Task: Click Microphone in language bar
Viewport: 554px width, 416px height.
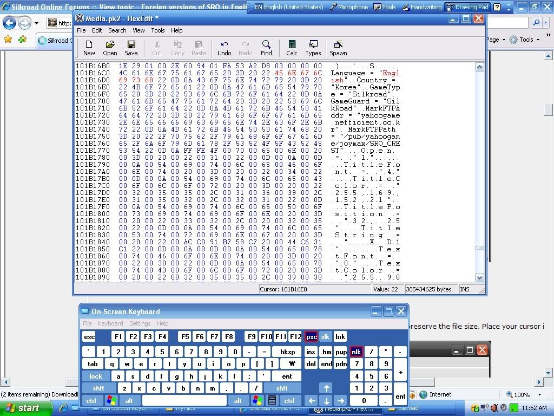Action: (349, 7)
